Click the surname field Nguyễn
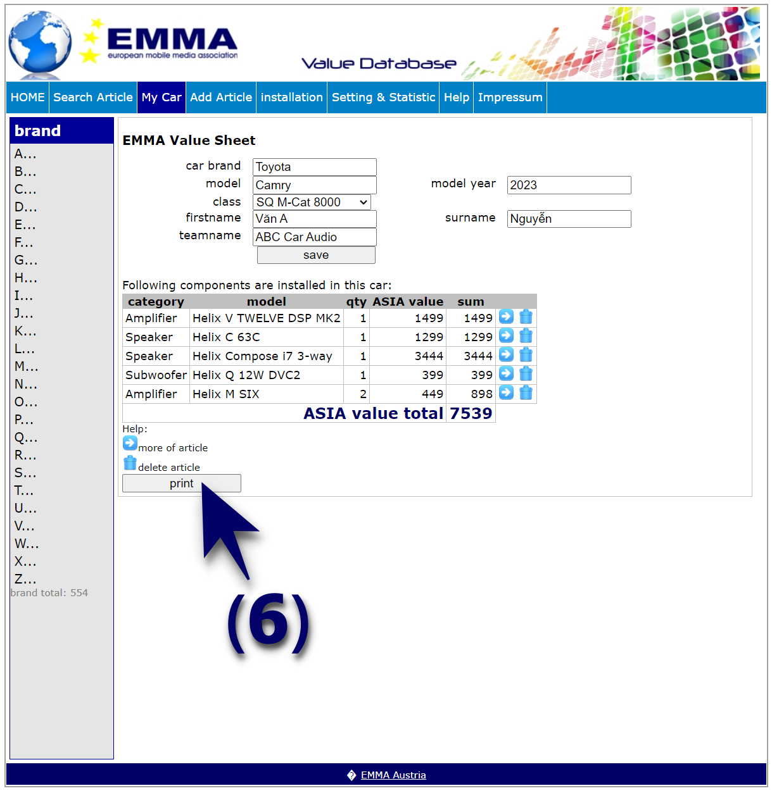This screenshot has width=772, height=793. 569,219
